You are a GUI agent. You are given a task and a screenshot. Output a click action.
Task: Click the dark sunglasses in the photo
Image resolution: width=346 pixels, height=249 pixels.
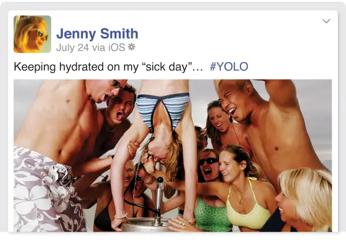(x=209, y=161)
